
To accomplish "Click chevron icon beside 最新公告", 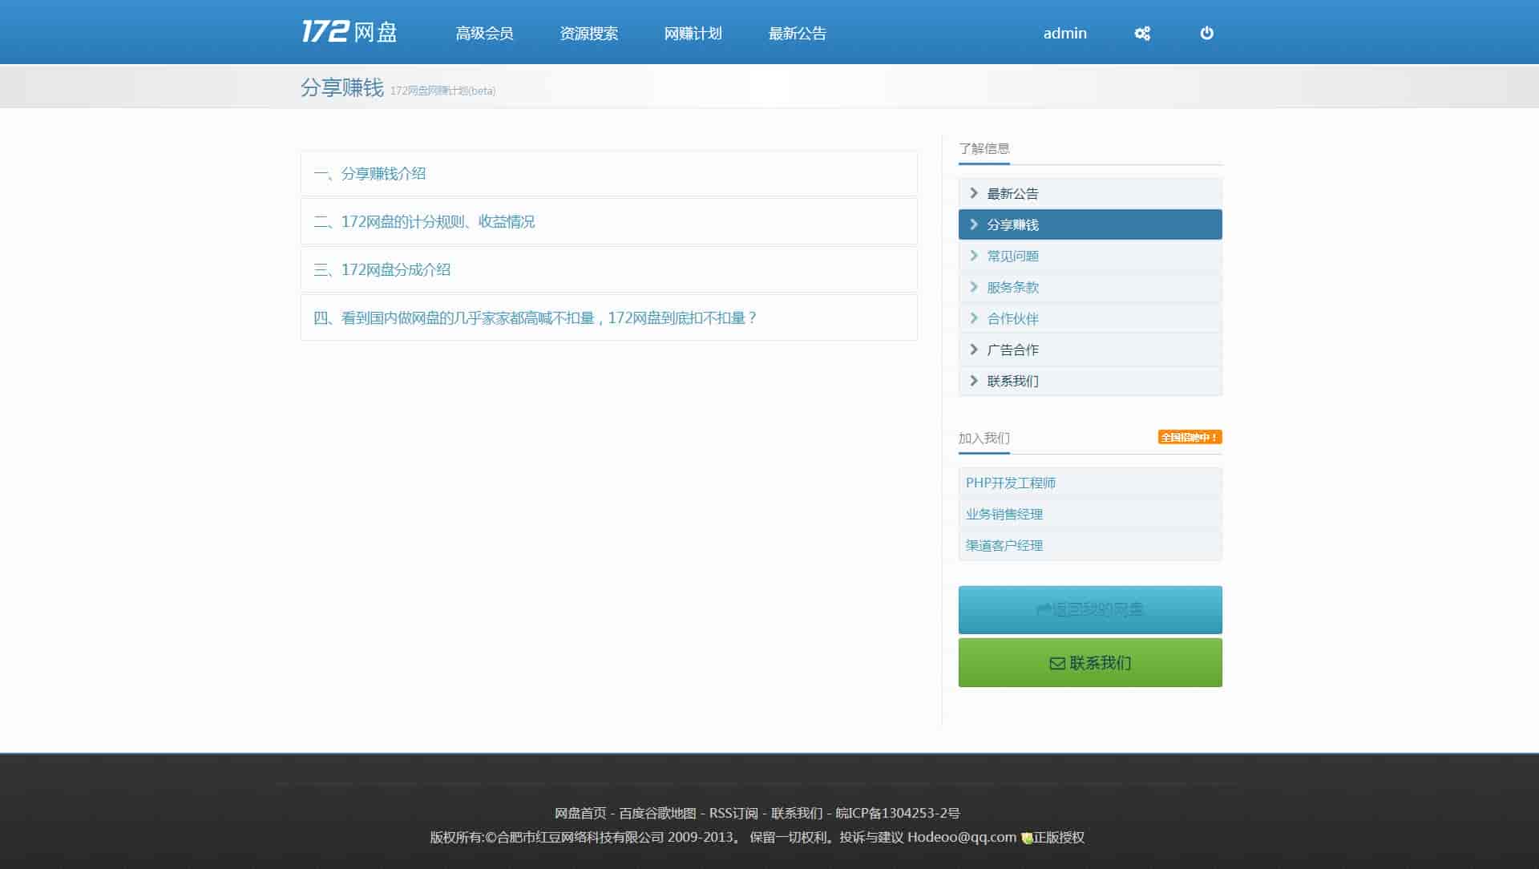I will tap(974, 193).
